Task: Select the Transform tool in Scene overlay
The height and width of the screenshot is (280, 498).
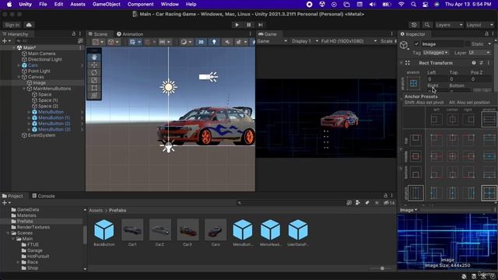Action: pyautogui.click(x=94, y=96)
